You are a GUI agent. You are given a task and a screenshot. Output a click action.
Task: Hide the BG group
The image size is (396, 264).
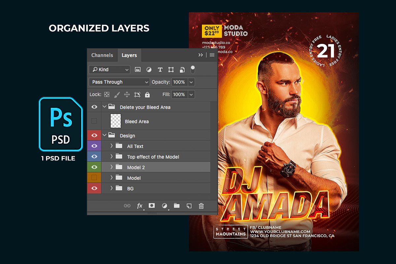click(94, 188)
